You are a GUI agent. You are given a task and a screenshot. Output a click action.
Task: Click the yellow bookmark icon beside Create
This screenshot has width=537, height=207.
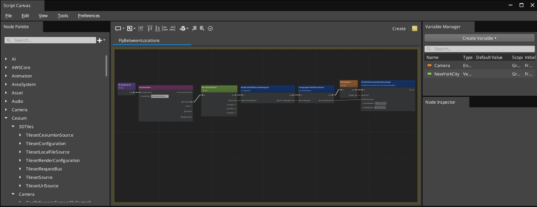coord(414,28)
